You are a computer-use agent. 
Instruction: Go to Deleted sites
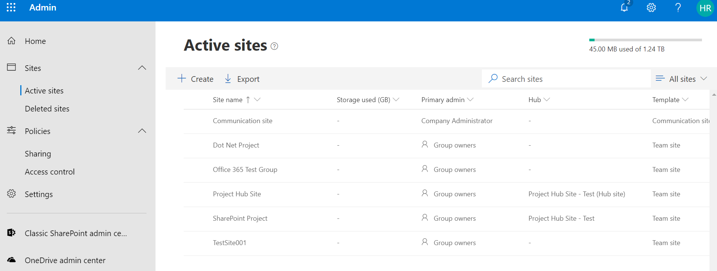tap(47, 109)
